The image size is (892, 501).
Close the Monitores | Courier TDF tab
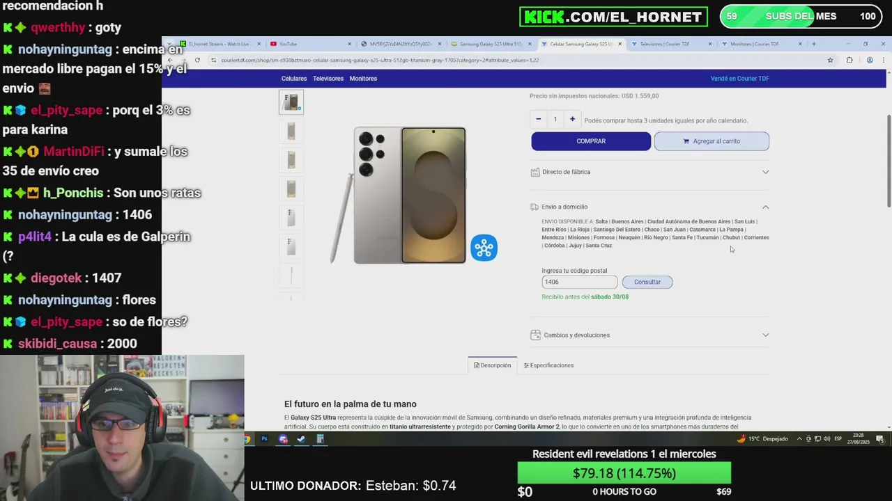(x=800, y=44)
